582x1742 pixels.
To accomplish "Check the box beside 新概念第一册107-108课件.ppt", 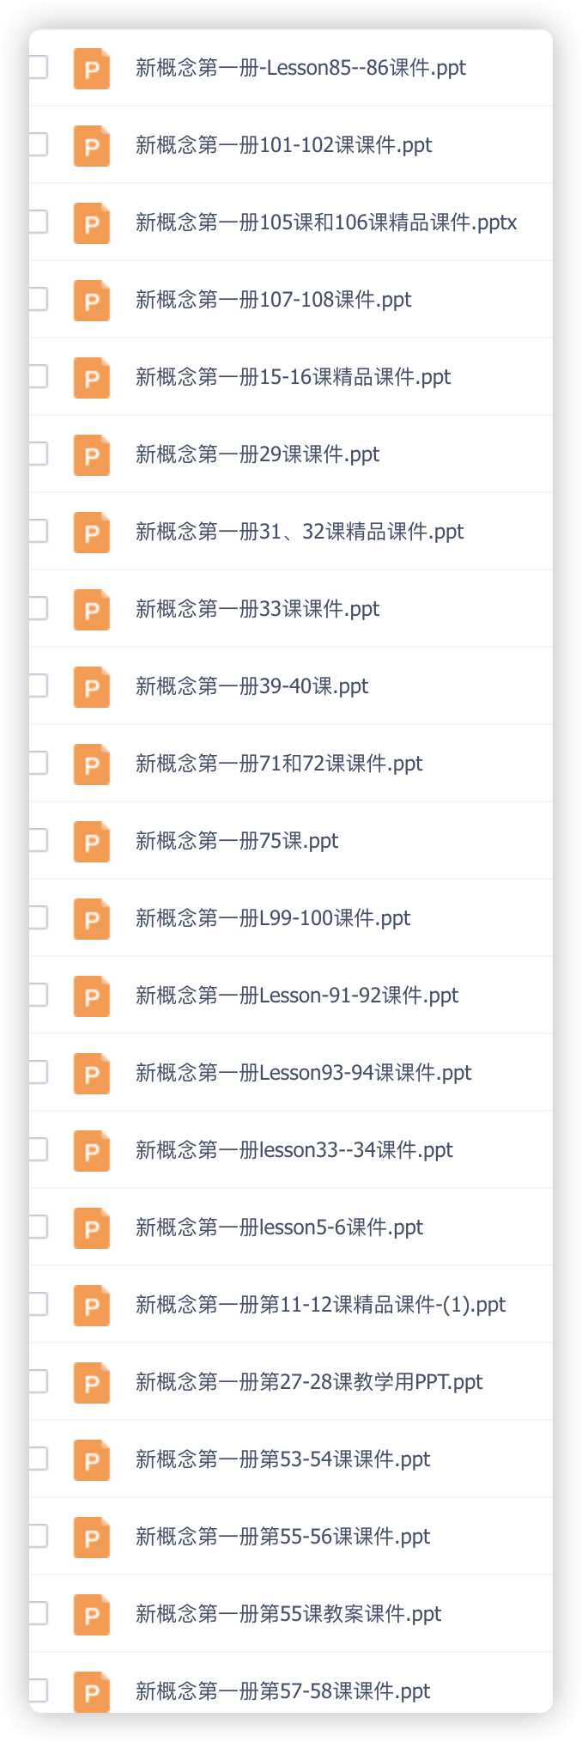I will point(38,299).
